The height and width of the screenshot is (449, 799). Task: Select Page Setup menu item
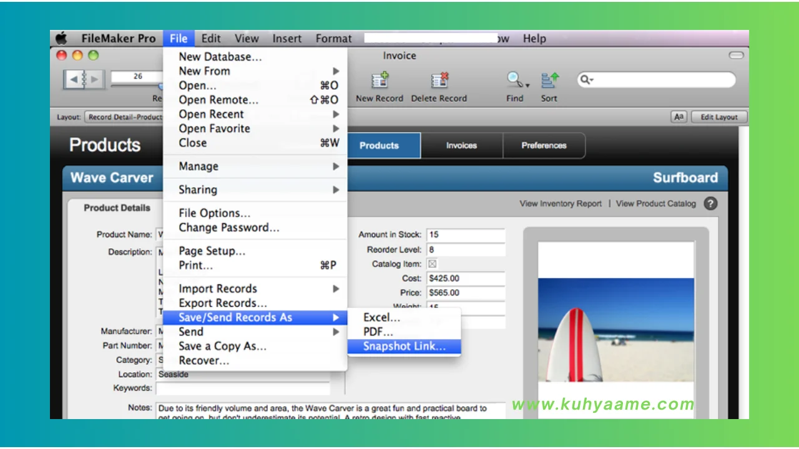[x=255, y=251]
